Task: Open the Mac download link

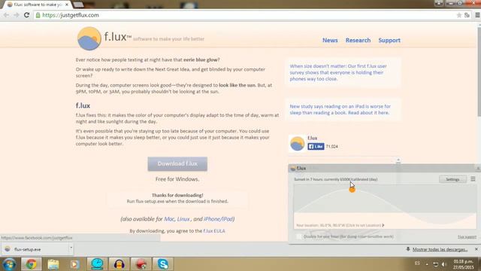Action: tap(169, 219)
